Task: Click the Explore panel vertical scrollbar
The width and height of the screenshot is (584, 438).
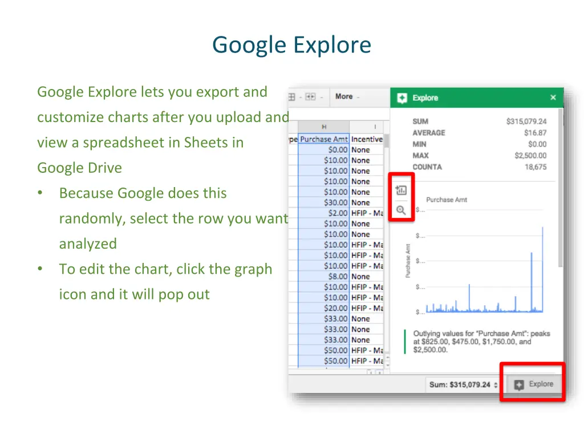Action: (560, 188)
